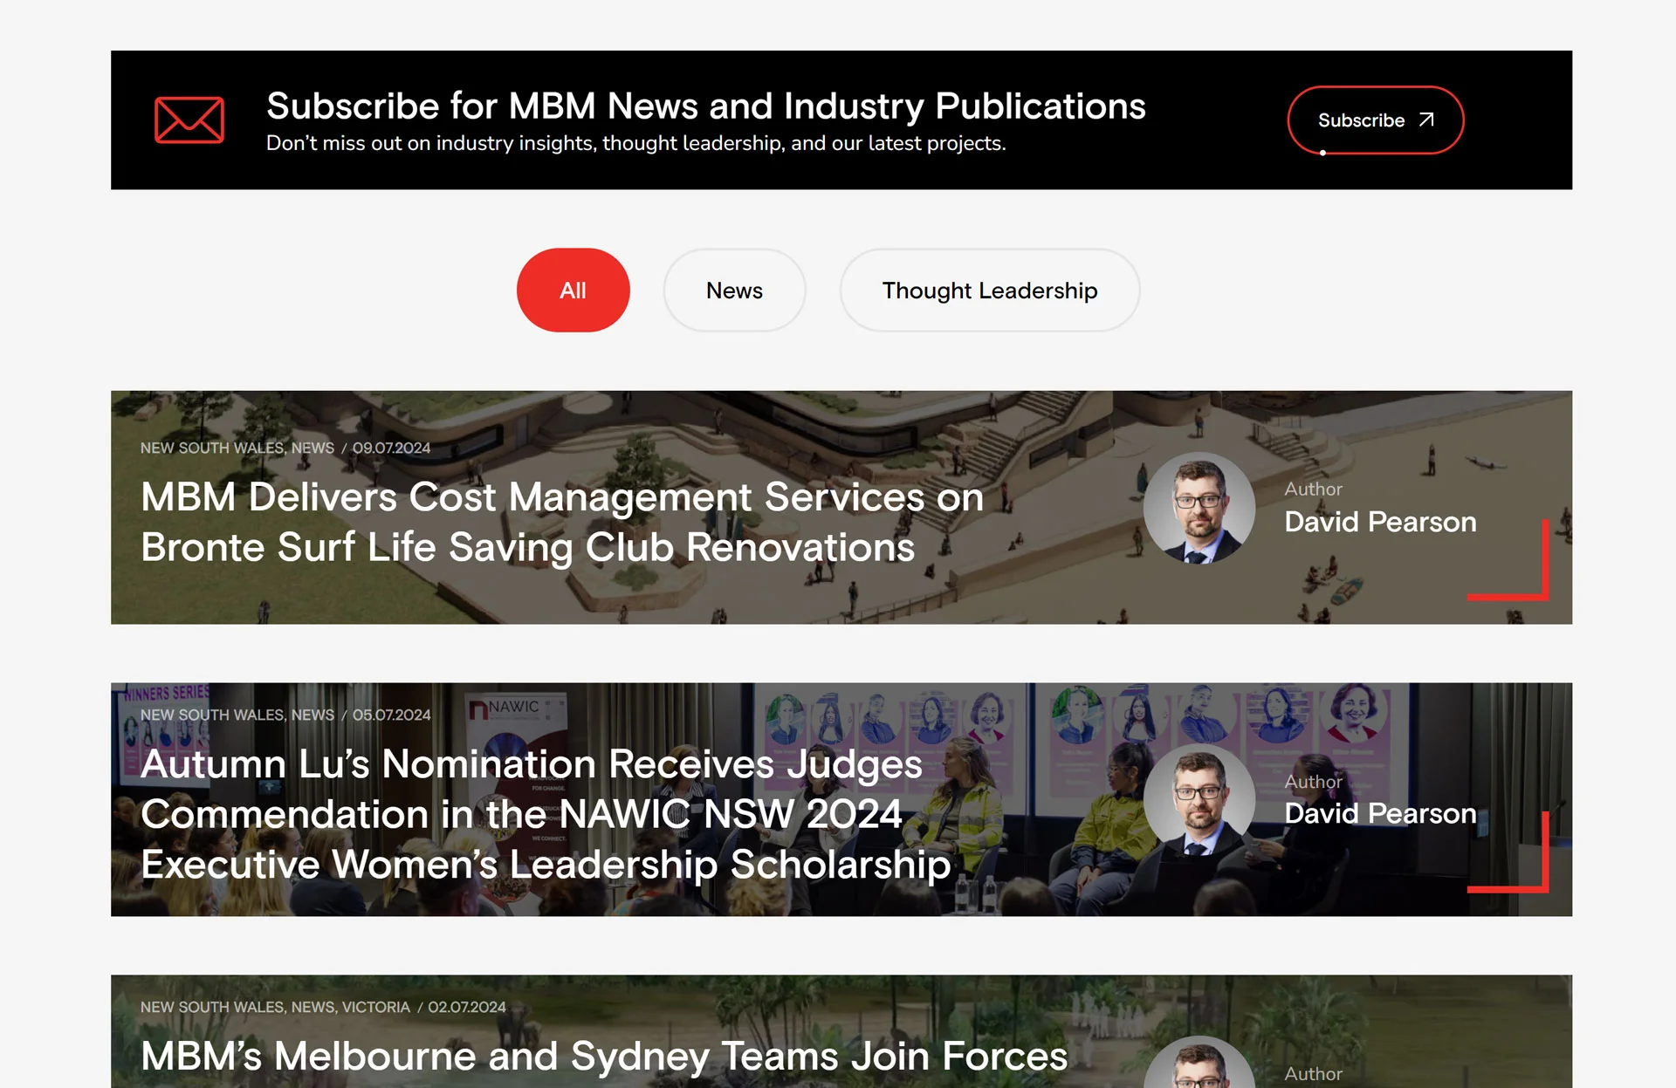
Task: Click Author label on Bronte article card
Action: tap(1313, 489)
